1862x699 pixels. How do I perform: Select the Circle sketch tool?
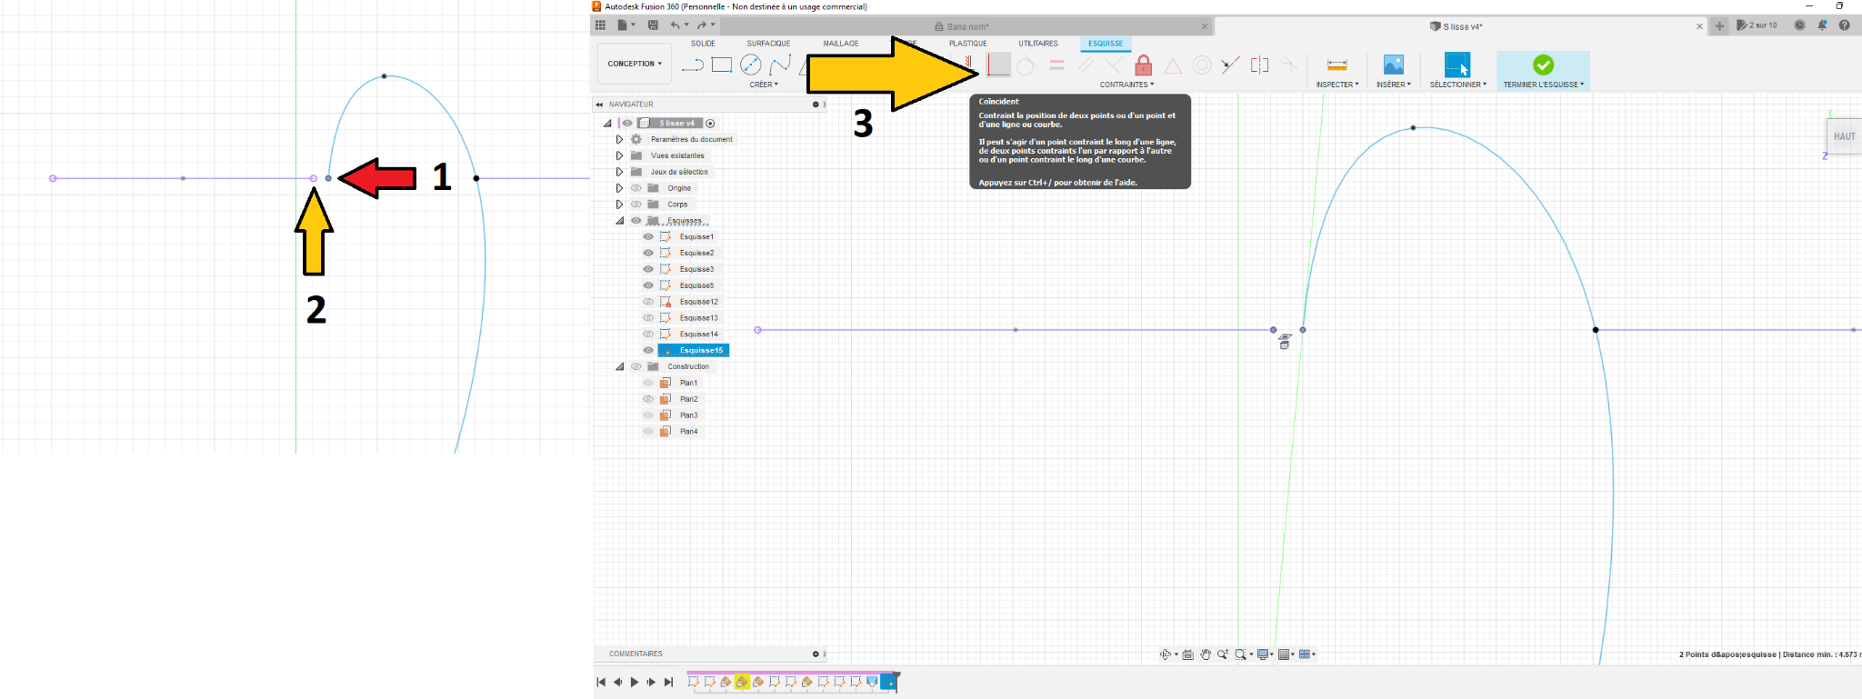(x=751, y=65)
